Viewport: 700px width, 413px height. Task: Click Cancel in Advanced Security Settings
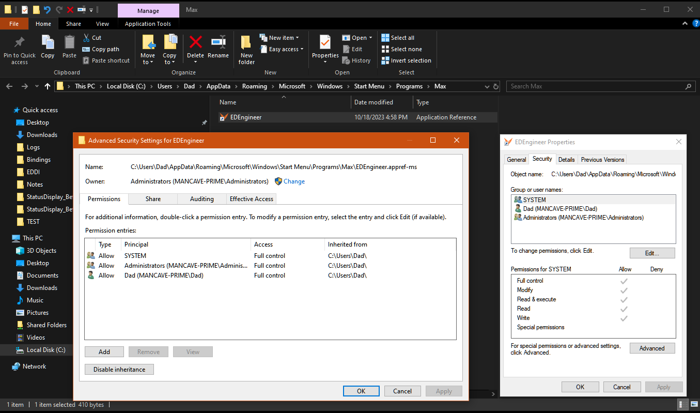click(402, 391)
